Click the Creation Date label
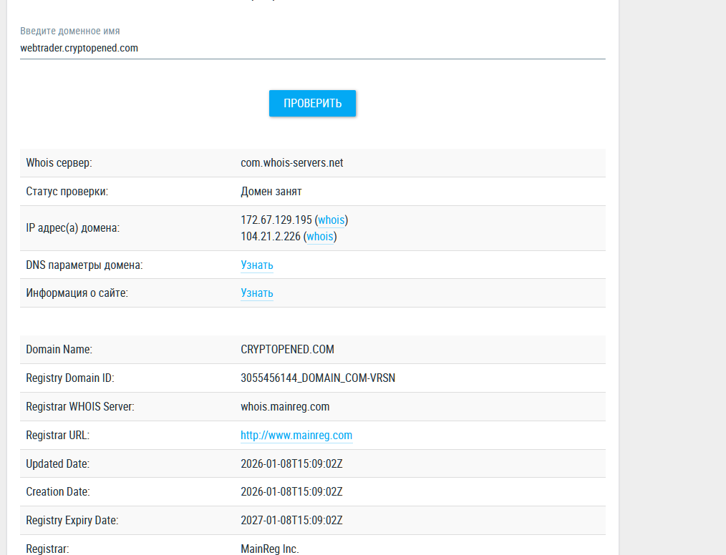The image size is (726, 555). pyautogui.click(x=58, y=492)
